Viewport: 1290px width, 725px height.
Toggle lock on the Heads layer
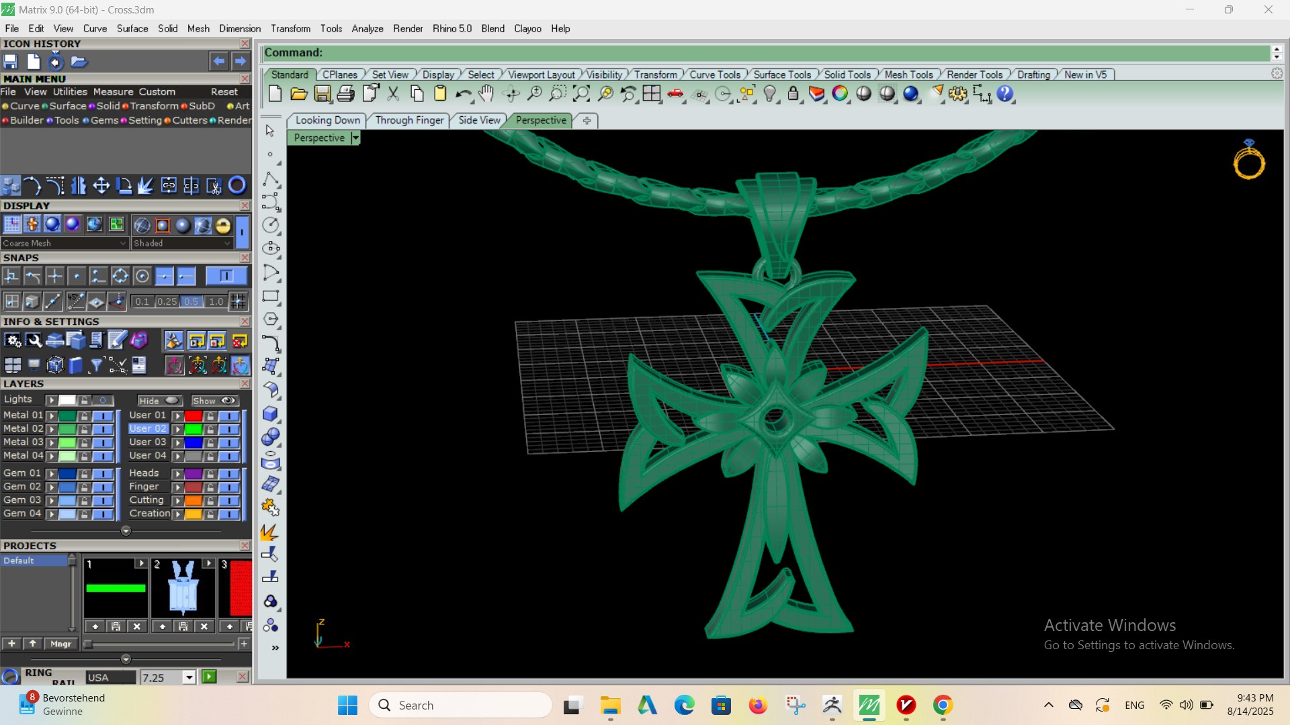coord(210,473)
